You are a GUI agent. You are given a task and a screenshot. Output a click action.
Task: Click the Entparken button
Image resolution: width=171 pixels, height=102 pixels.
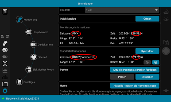[147, 77]
